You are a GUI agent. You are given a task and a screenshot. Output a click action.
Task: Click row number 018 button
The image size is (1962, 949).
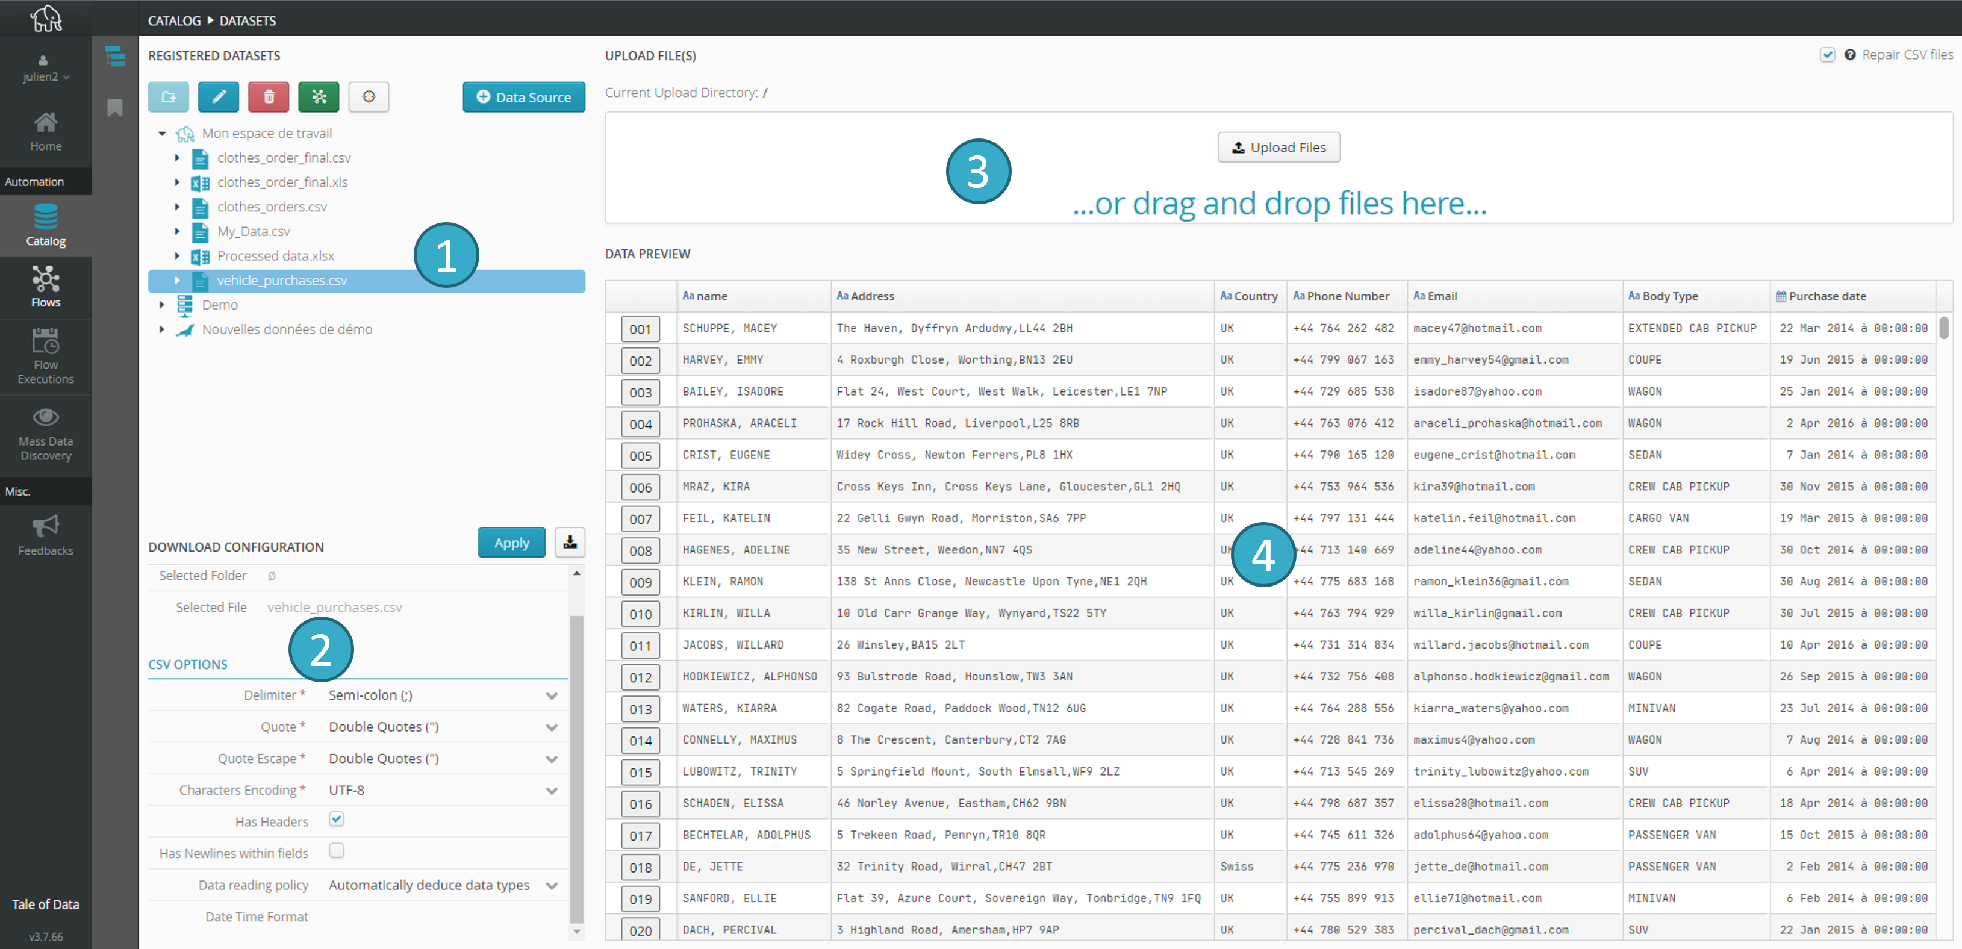tap(641, 868)
